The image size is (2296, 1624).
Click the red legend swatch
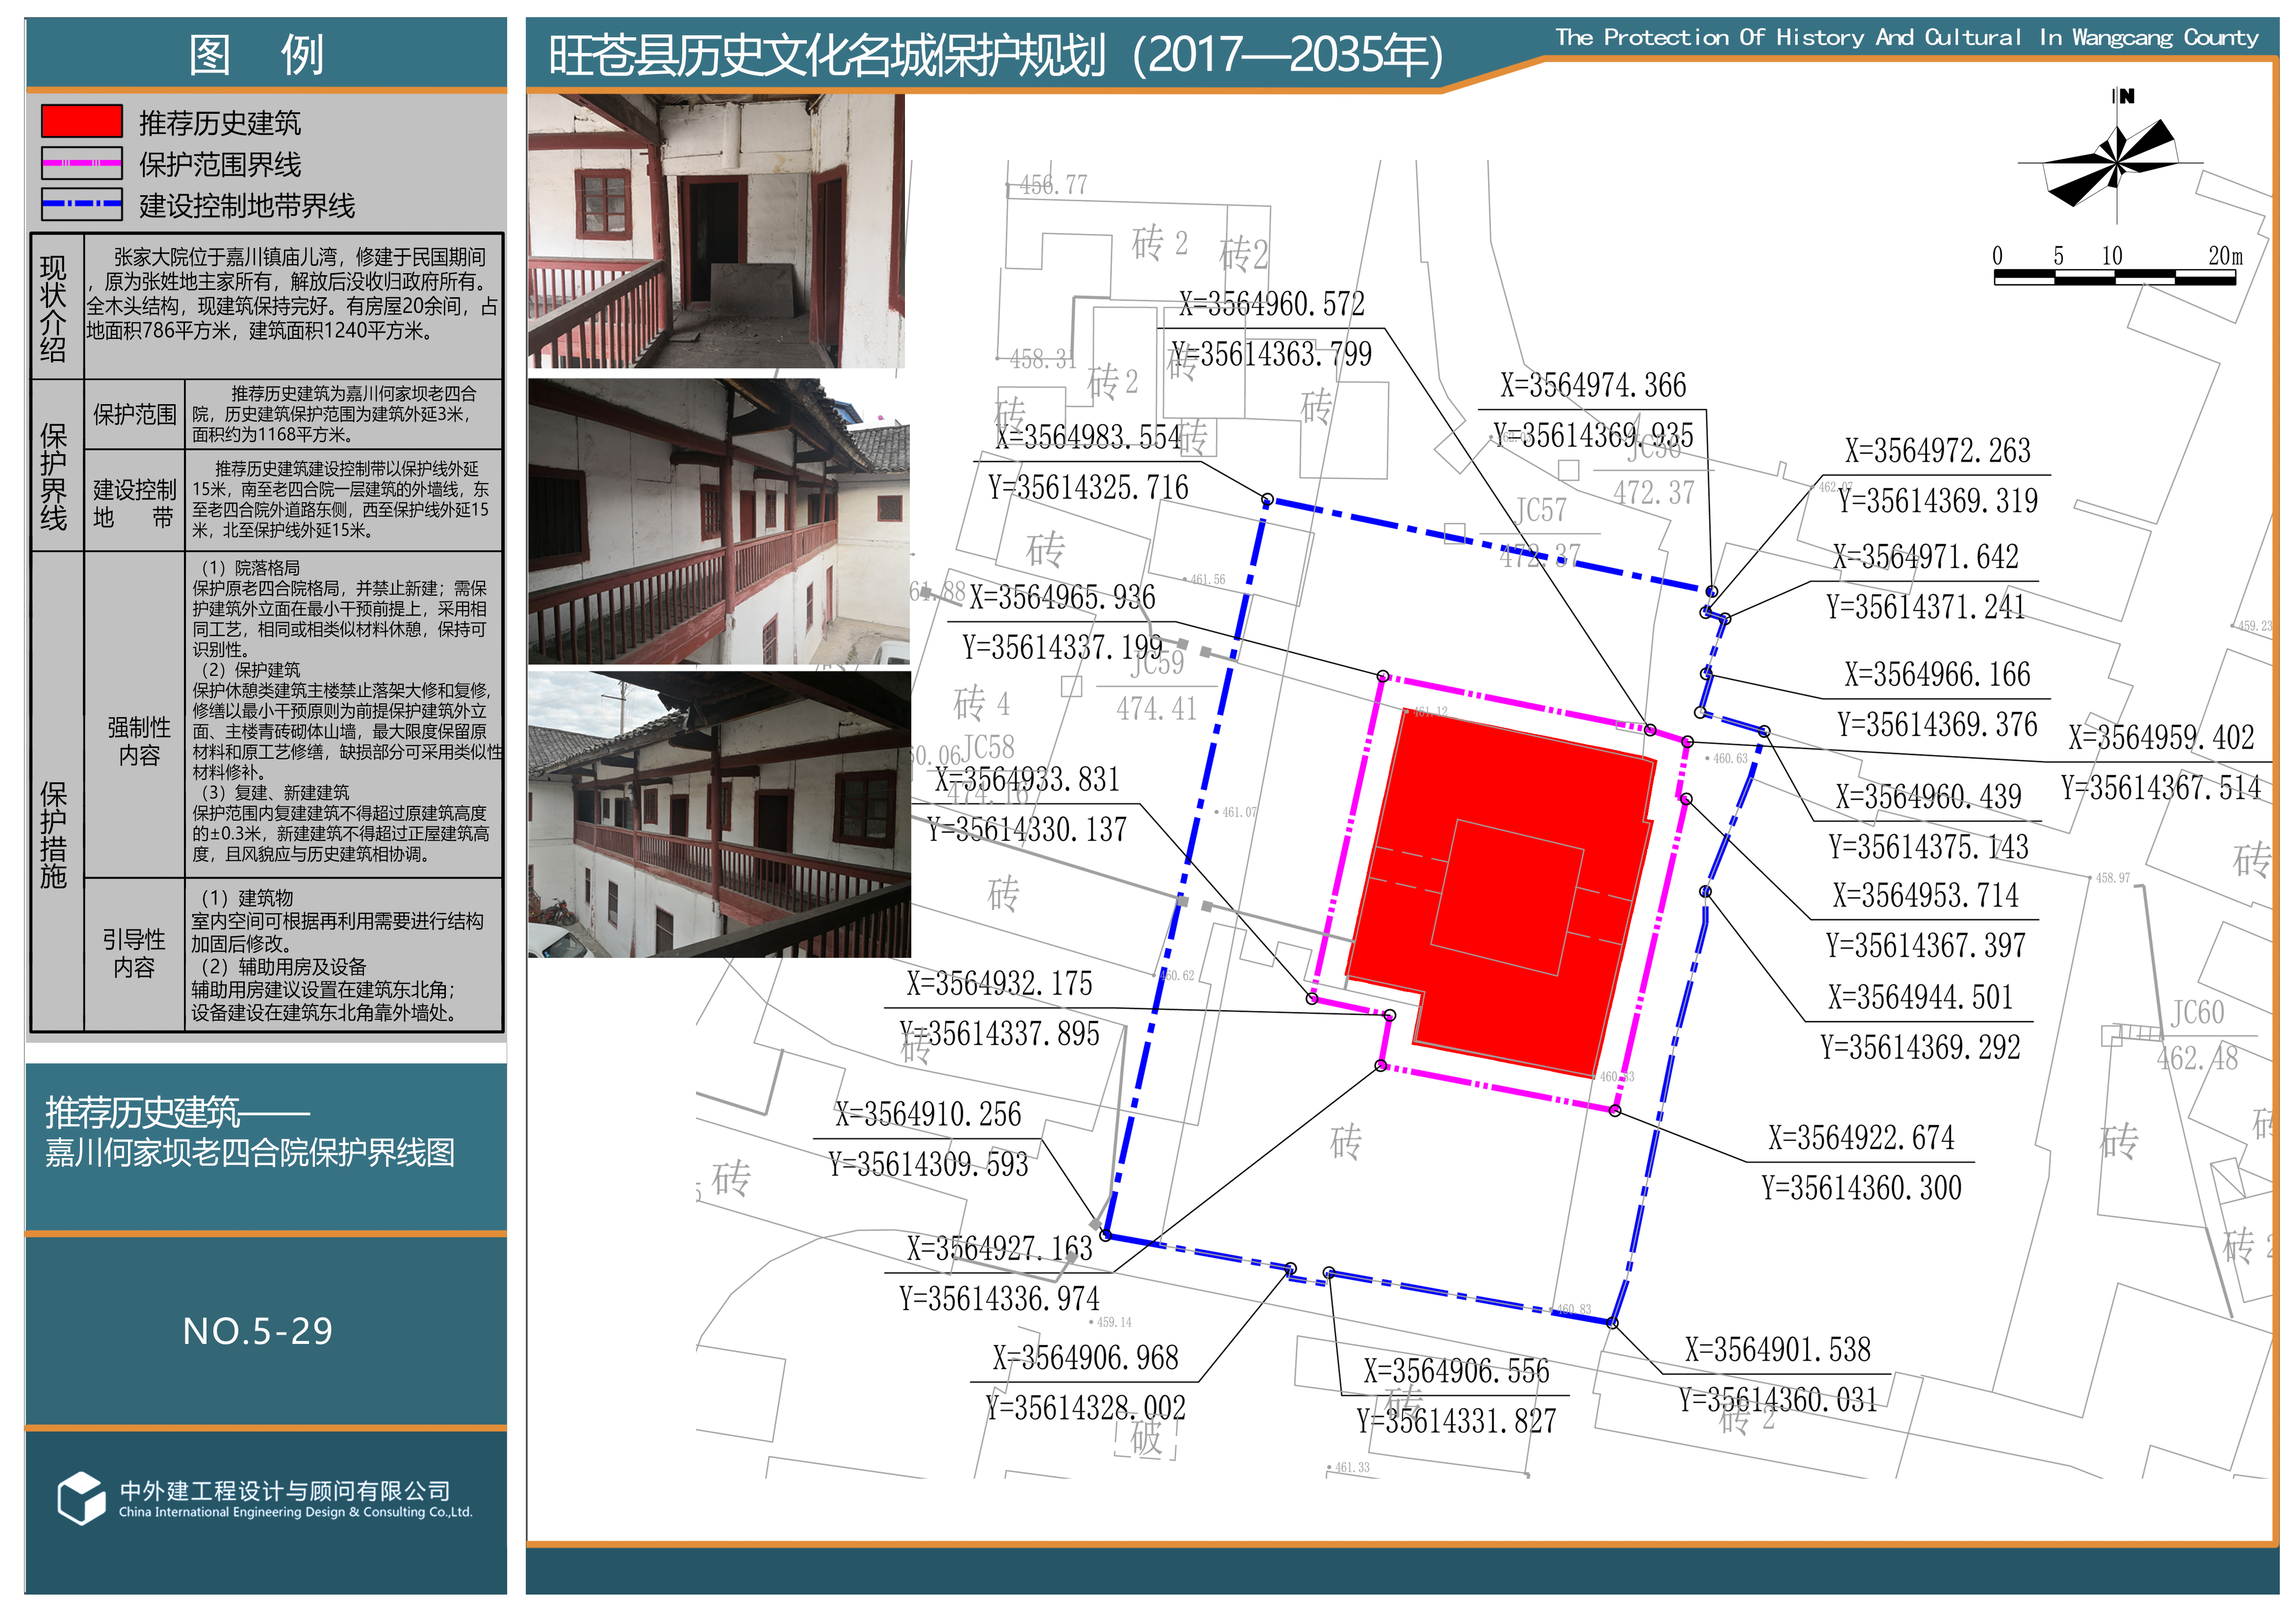click(x=82, y=121)
